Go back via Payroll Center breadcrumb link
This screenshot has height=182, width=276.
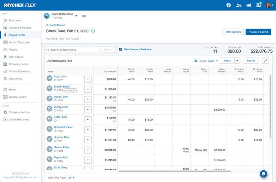pos(55,25)
